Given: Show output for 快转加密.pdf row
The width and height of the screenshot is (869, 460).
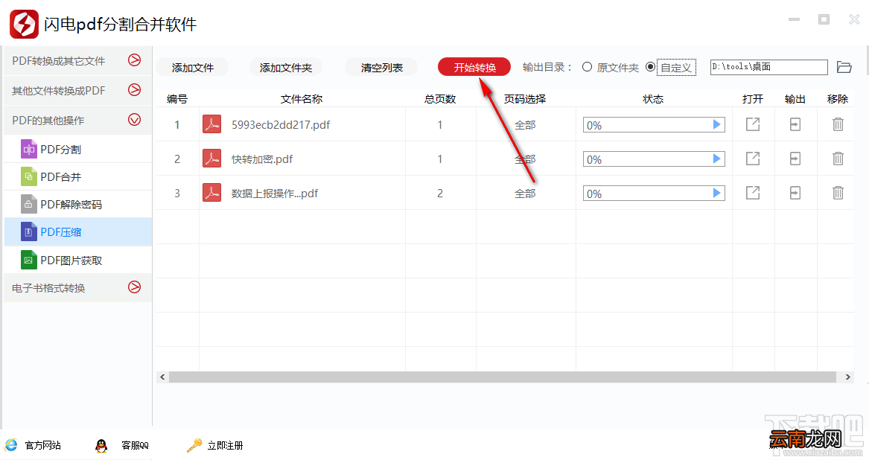Looking at the screenshot, I should coord(795,159).
